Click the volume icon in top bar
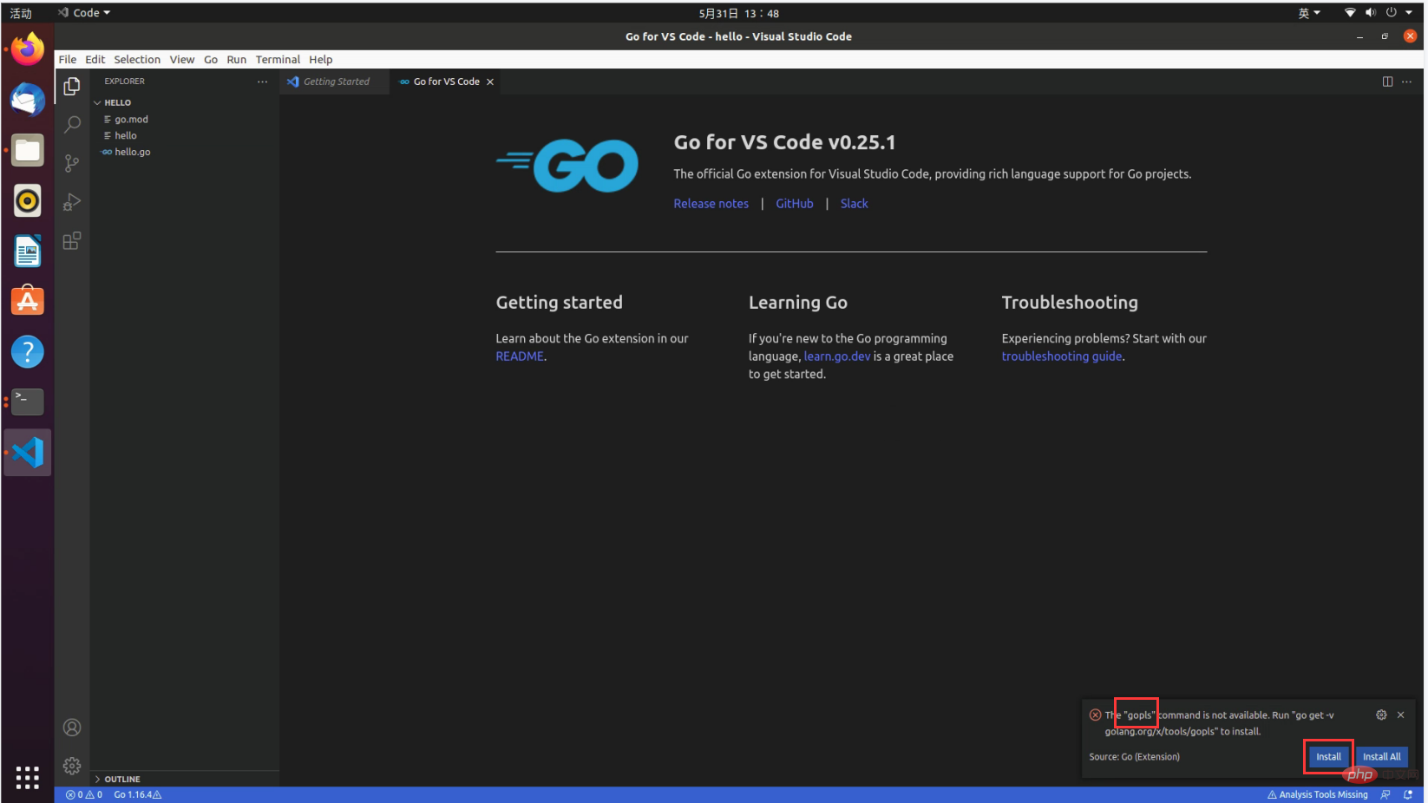 (1371, 13)
